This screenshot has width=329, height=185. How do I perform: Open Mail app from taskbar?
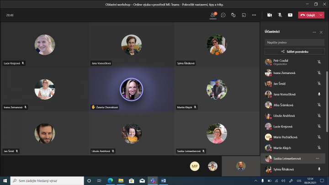142,180
